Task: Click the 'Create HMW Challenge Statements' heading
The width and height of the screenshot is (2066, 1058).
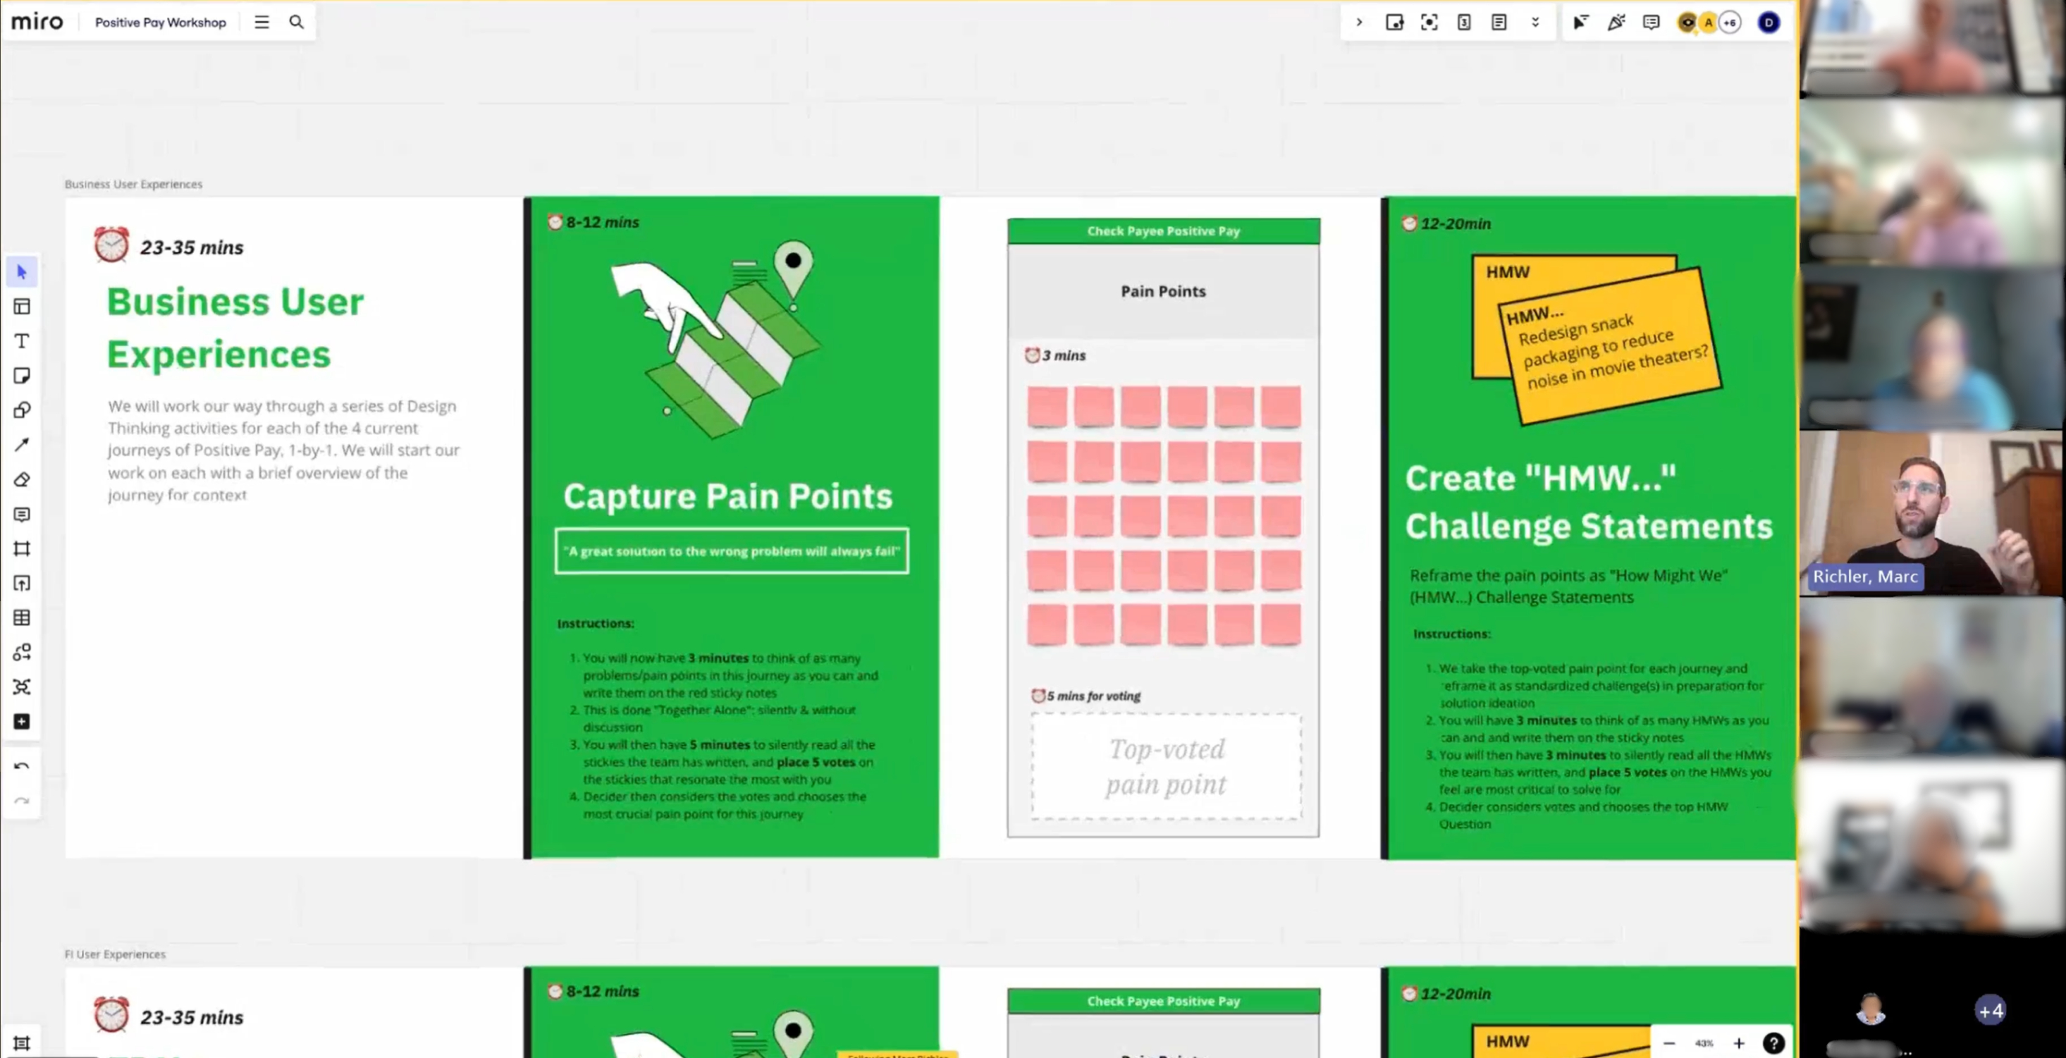Action: [x=1588, y=502]
